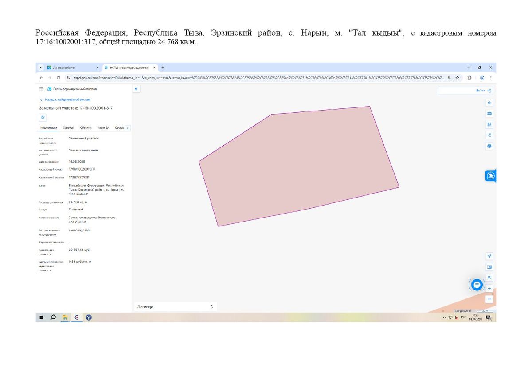Reload the browser page

click(x=58, y=78)
